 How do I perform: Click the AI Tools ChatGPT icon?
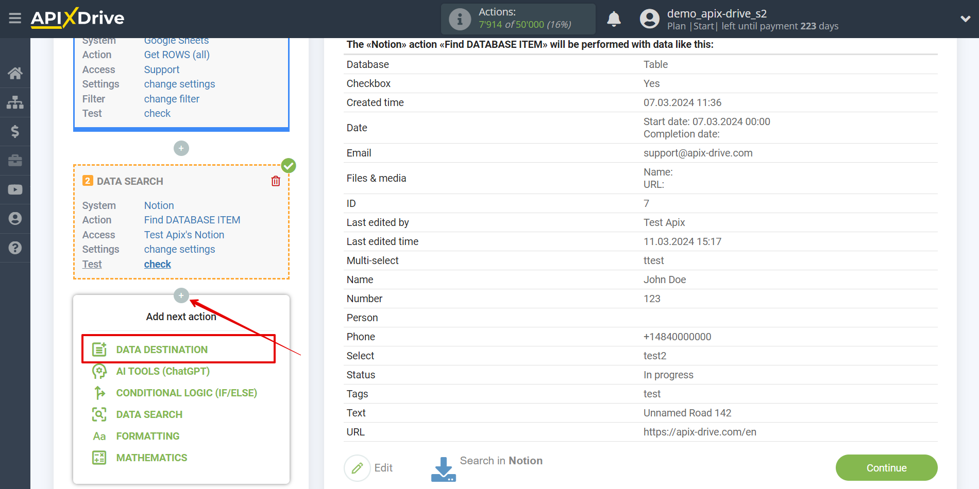point(99,371)
